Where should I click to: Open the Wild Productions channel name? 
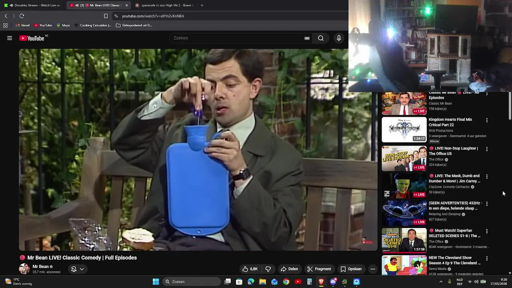pyautogui.click(x=441, y=130)
